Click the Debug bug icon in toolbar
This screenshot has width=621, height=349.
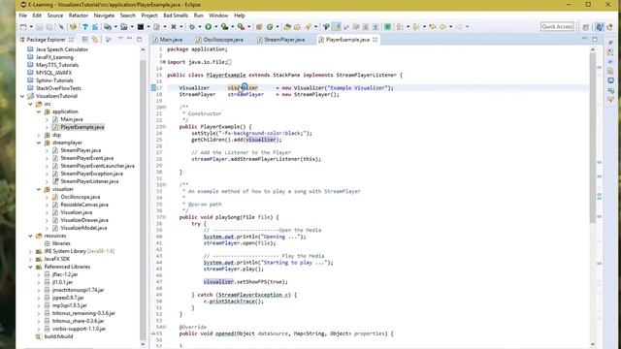[x=192, y=26]
